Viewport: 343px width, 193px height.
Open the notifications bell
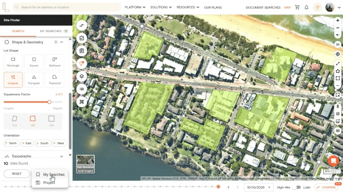(307, 7)
